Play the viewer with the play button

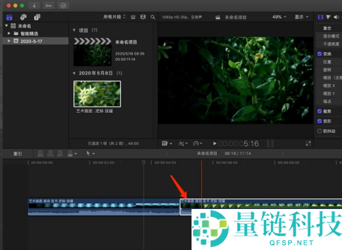[215, 143]
